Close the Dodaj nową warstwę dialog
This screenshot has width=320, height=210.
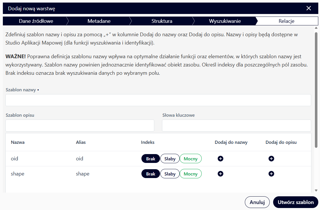(309, 8)
